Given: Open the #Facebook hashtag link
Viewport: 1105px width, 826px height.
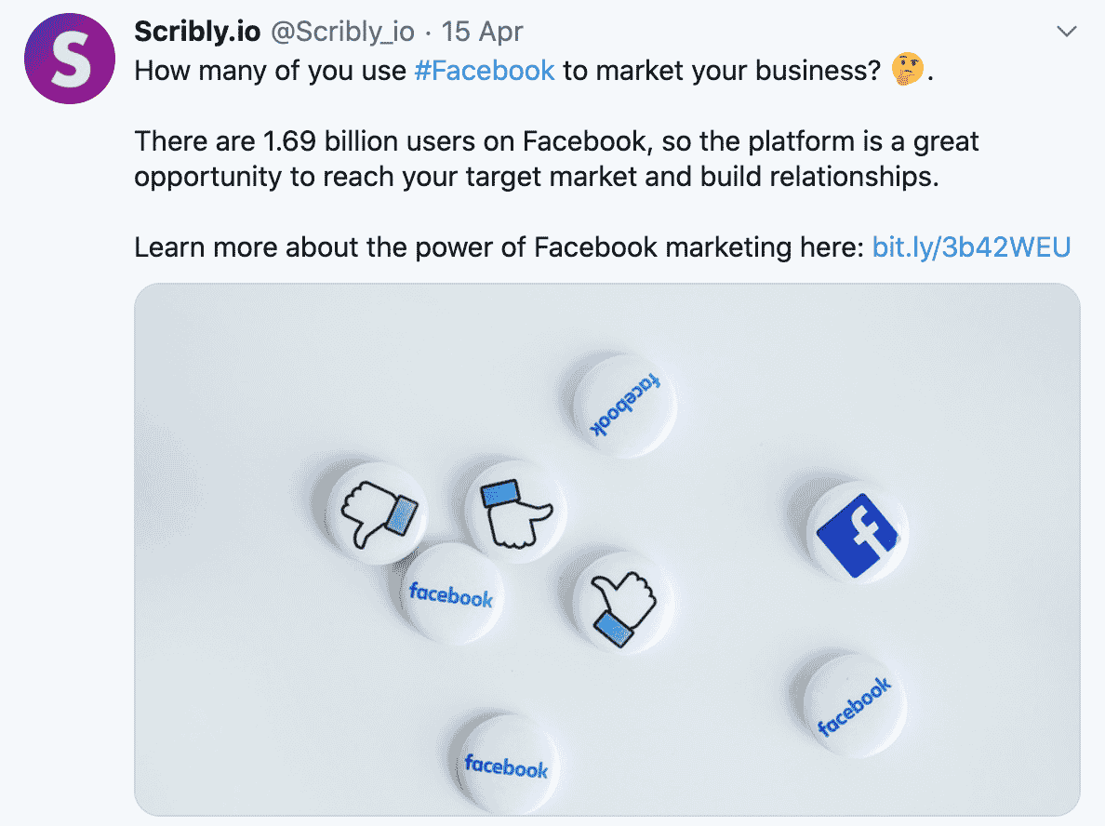Looking at the screenshot, I should coord(484,71).
